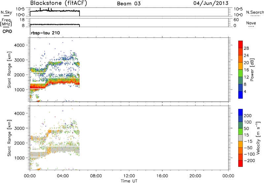Click the 10^5 label on right noise axis
The image size is (264, 183).
tap(238, 9)
